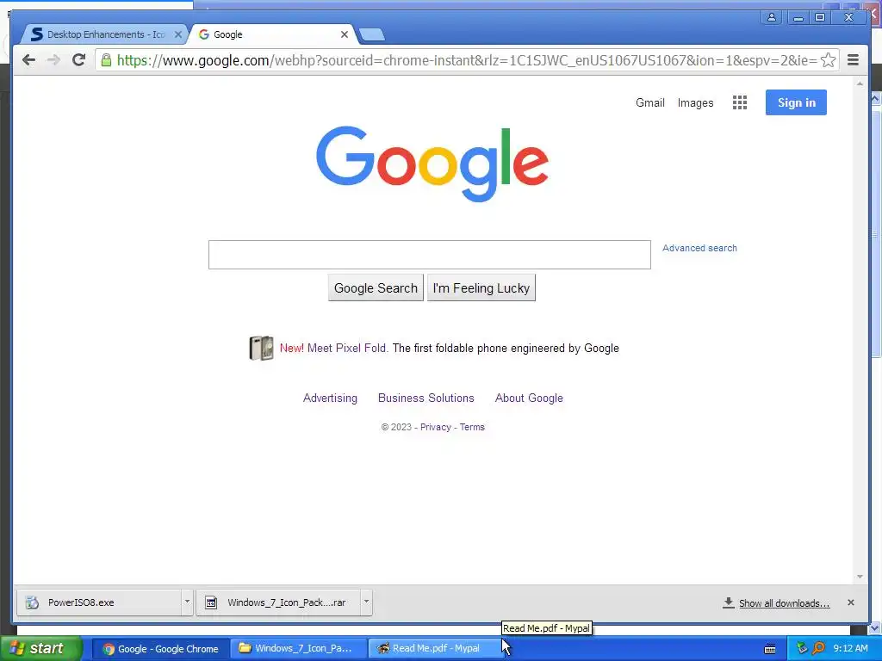Click the forward navigation arrow

click(53, 60)
